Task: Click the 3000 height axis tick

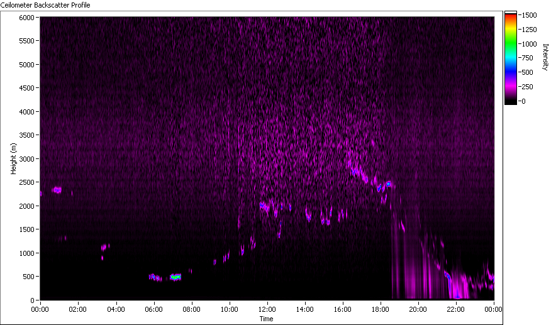Action: (x=26, y=159)
